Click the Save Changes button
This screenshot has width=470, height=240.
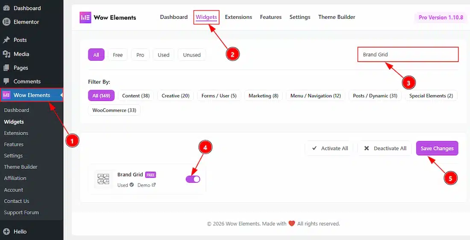(437, 148)
